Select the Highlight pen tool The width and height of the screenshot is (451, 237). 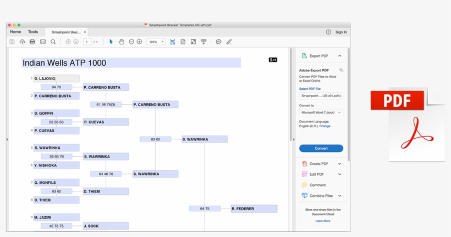tap(229, 42)
